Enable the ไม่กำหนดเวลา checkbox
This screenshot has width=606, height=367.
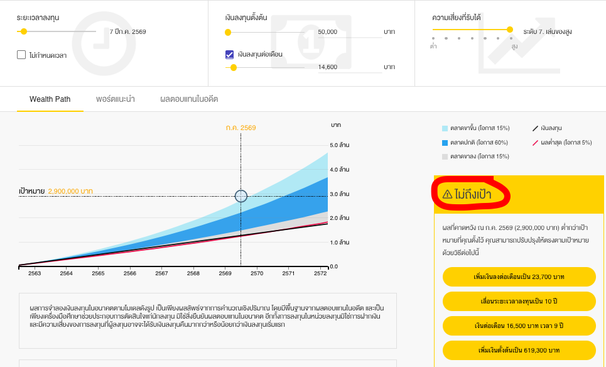coord(21,55)
